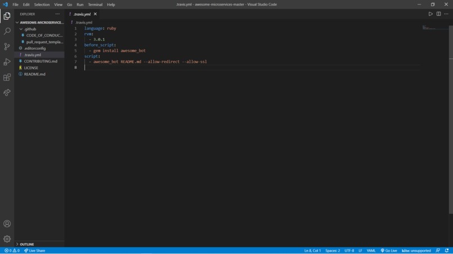The image size is (453, 254).
Task: Open the Run menu
Action: 80,4
